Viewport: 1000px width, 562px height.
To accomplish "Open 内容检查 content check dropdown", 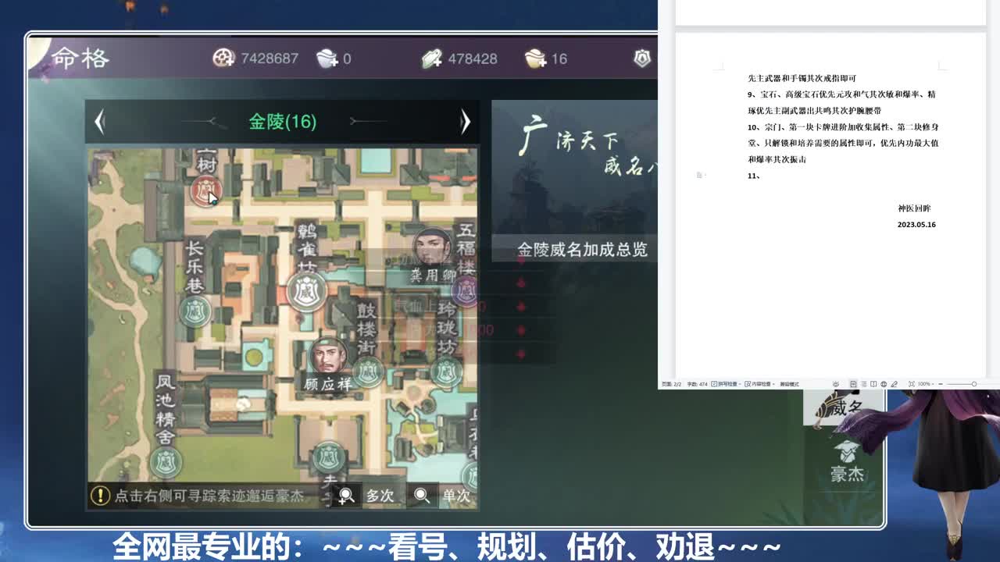I will (x=760, y=384).
